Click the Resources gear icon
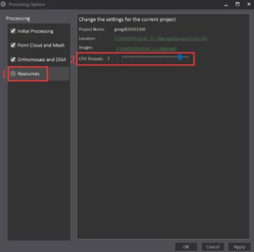254x252 pixels. (13, 74)
